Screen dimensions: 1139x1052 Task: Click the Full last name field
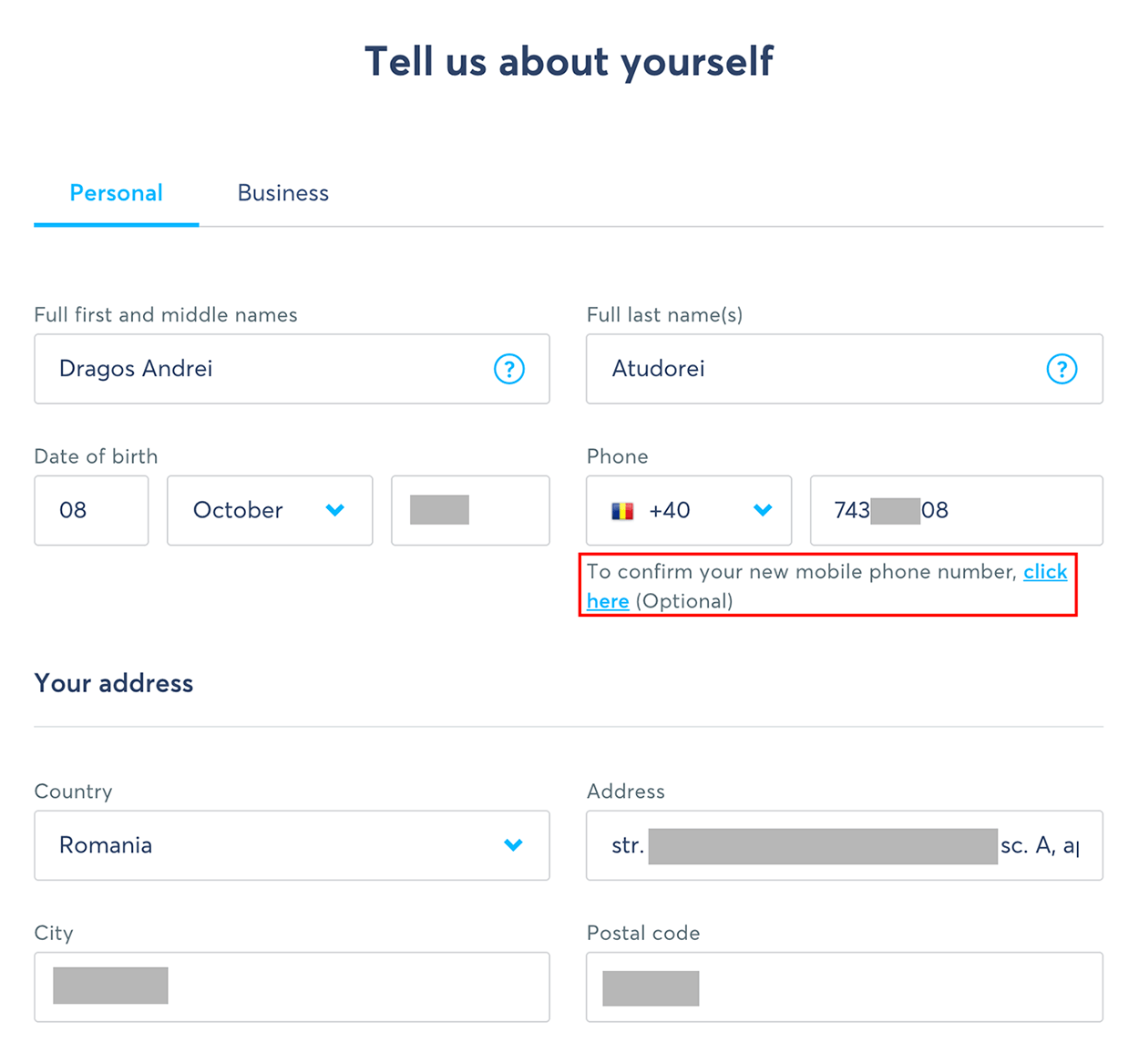[x=844, y=369]
